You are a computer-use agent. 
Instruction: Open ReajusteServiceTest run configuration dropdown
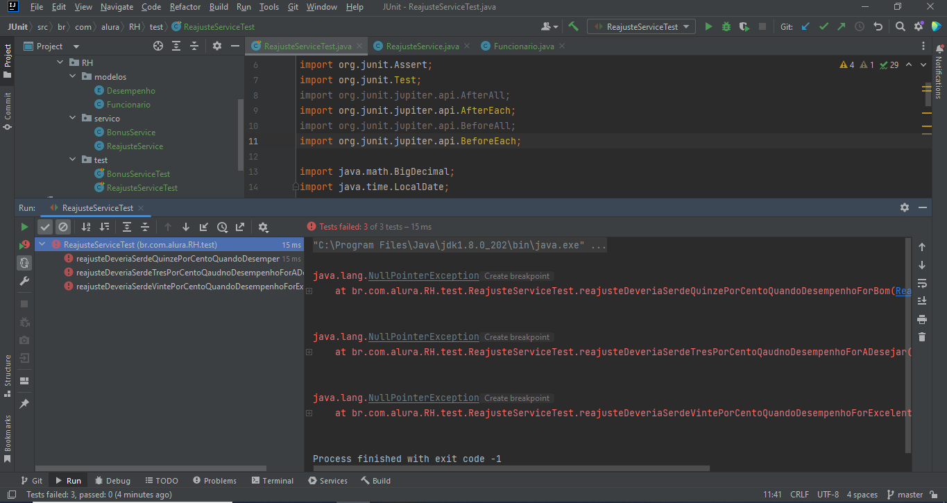(641, 26)
